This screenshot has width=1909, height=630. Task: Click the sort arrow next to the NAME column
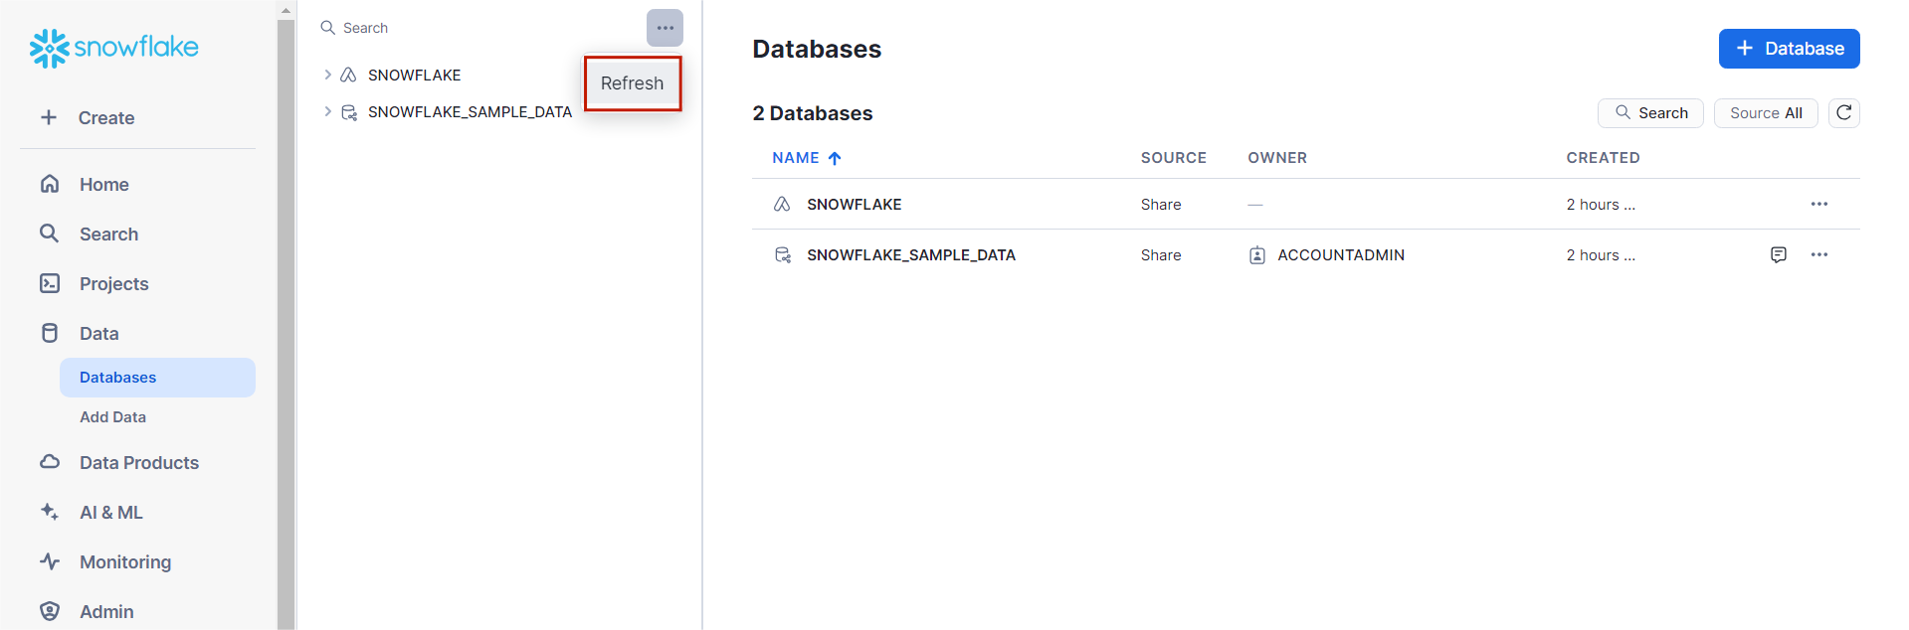(835, 158)
